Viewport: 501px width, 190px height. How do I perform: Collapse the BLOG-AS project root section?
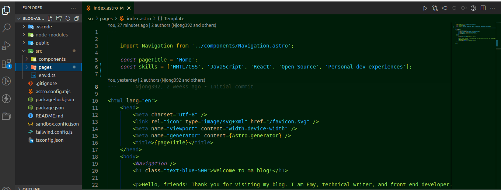31,18
